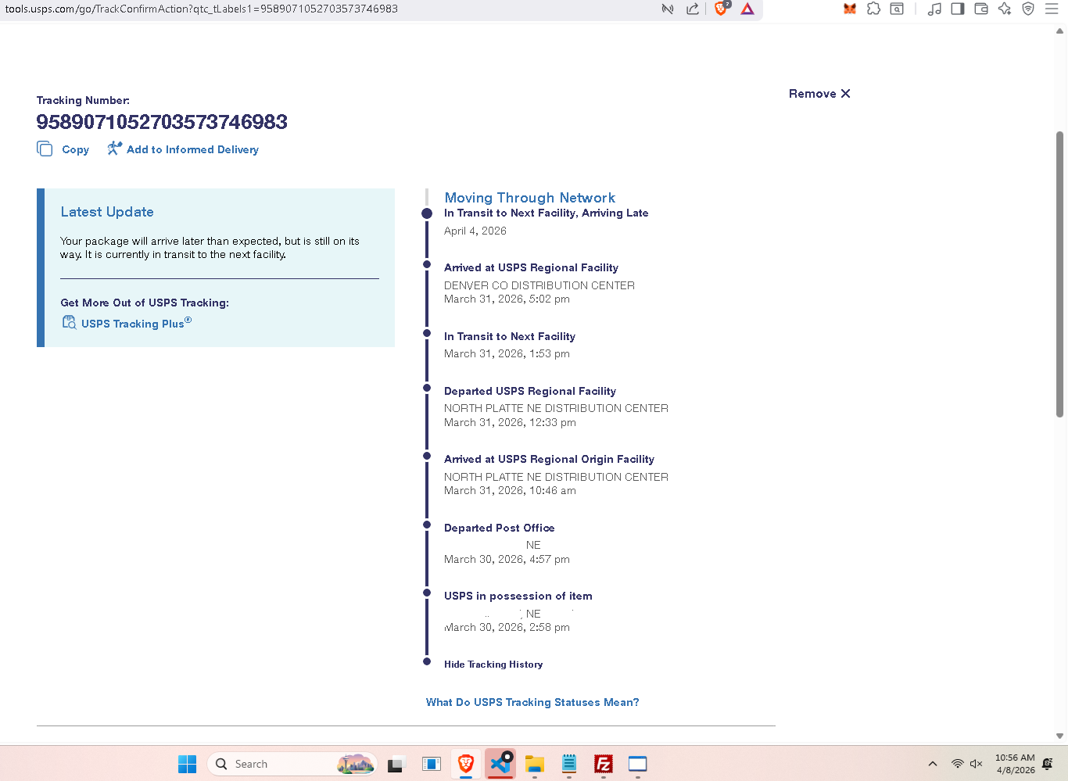This screenshot has width=1068, height=781.
Task: Click the Brave Rewards triangle icon
Action: click(x=747, y=9)
